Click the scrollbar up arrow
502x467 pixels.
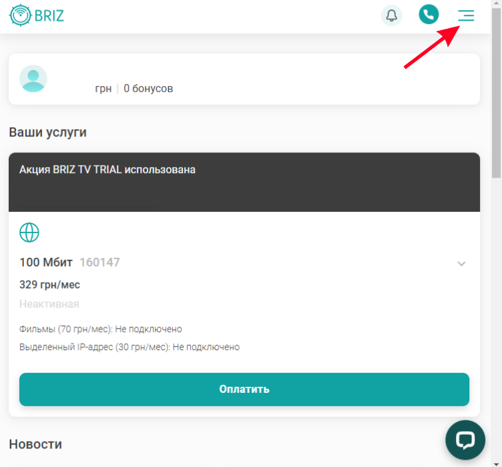496,3
